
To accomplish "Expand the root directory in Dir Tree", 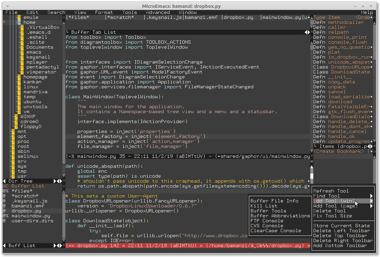I will pyautogui.click(x=13, y=147).
